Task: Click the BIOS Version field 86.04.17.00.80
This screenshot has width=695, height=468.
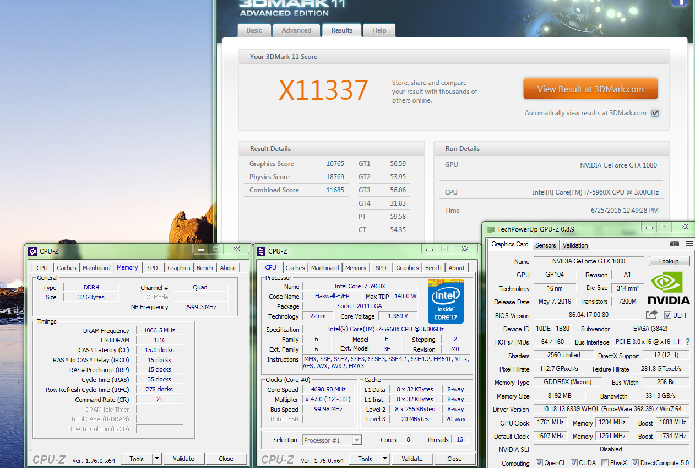Action: click(x=588, y=315)
